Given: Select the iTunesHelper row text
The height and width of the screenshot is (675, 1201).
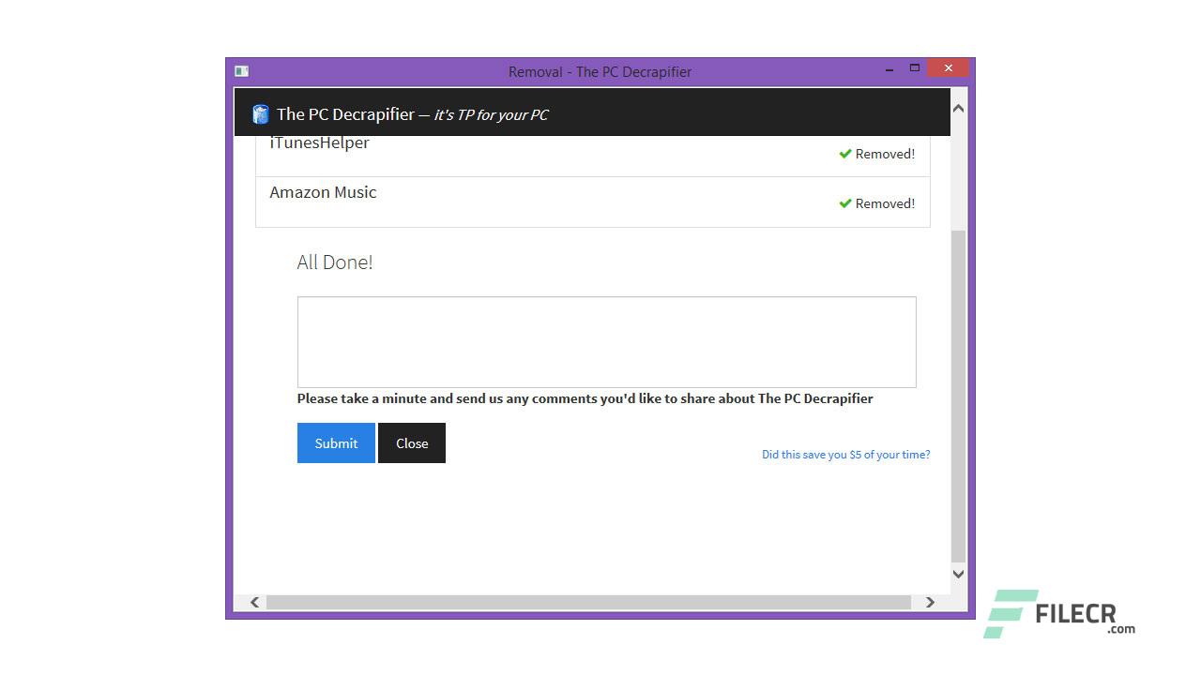Looking at the screenshot, I should (x=319, y=143).
